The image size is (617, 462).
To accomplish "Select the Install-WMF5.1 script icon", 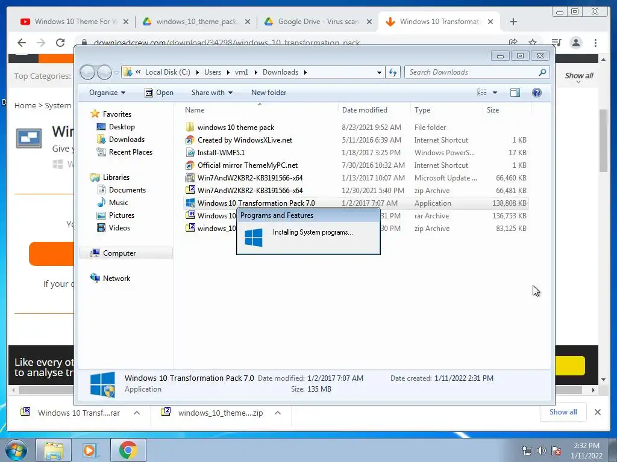I will [190, 152].
